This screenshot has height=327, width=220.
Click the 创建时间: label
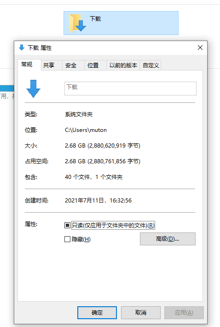coord(37,201)
